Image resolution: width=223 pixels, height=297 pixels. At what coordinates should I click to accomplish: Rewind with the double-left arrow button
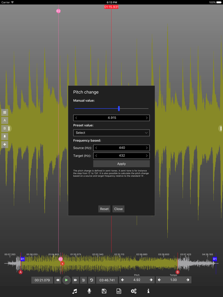[x=58, y=280]
